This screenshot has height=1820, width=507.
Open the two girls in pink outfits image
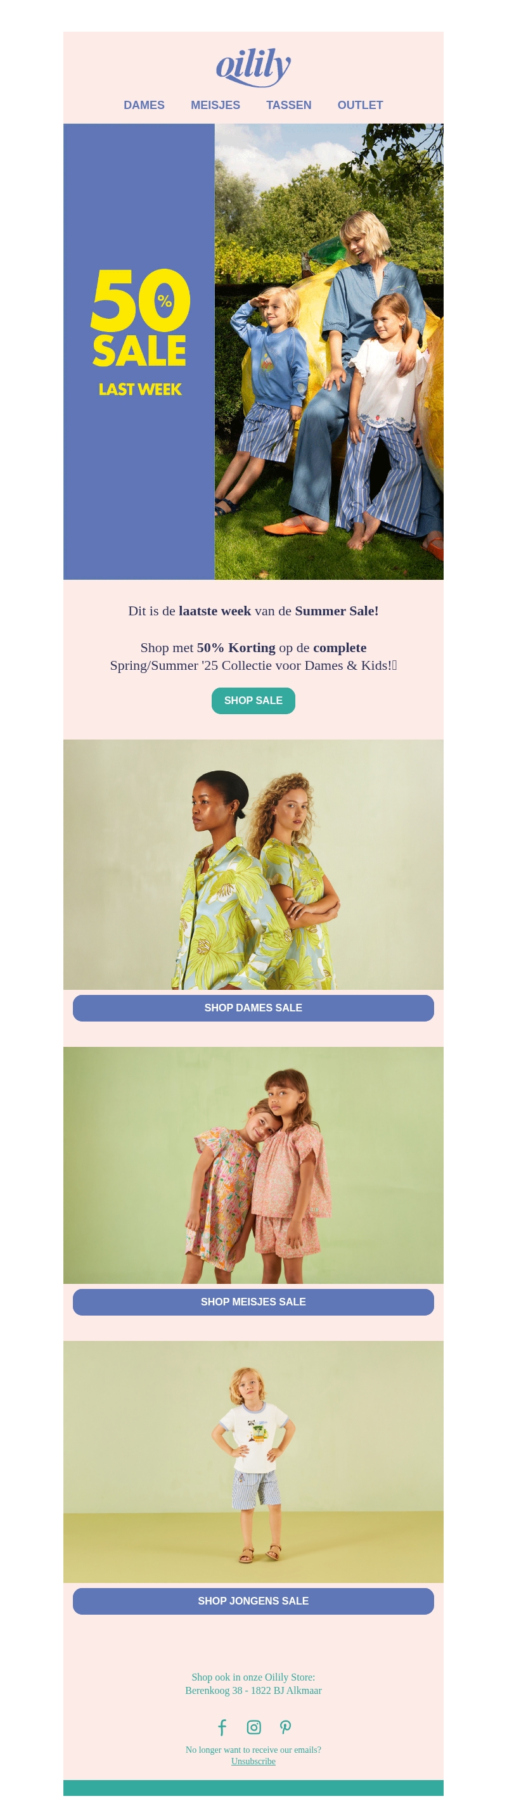pyautogui.click(x=253, y=1165)
